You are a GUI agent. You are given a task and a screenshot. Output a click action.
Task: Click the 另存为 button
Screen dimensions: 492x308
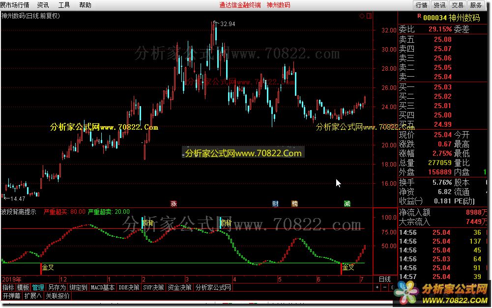point(57,287)
